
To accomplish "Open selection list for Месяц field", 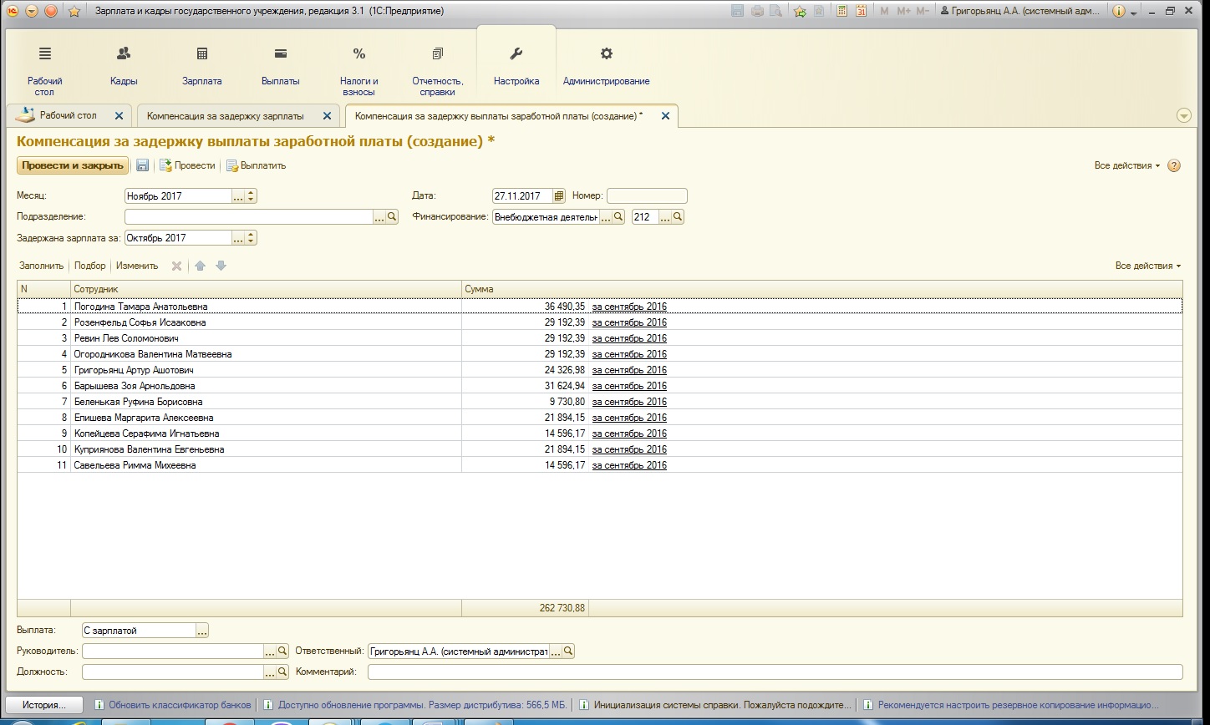I will (238, 196).
